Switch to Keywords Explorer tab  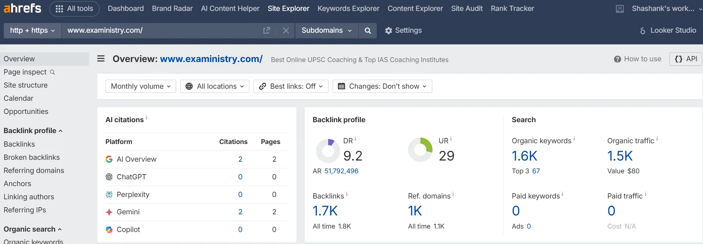click(x=348, y=8)
